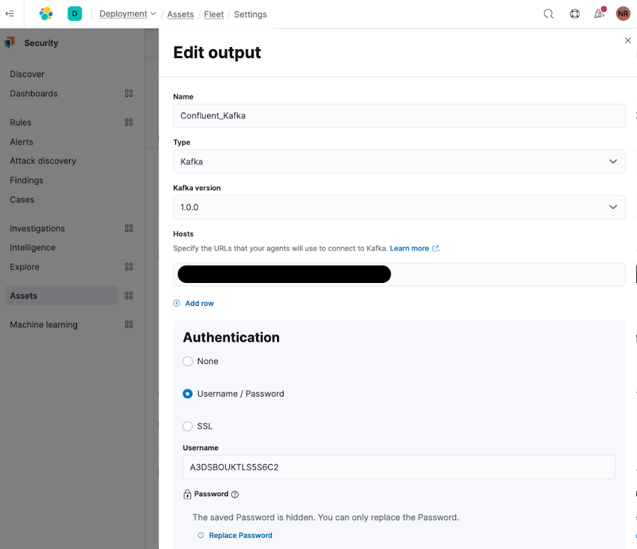
Task: Go to Discover in sidebar
Action: 27,75
